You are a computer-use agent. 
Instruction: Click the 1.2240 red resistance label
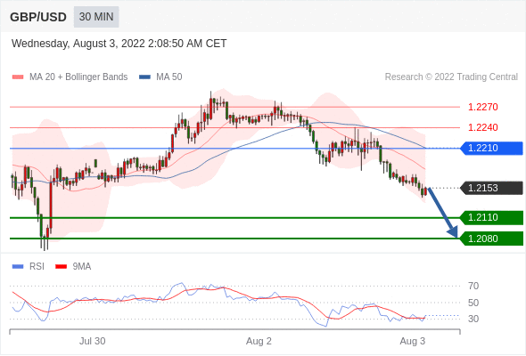tap(483, 127)
